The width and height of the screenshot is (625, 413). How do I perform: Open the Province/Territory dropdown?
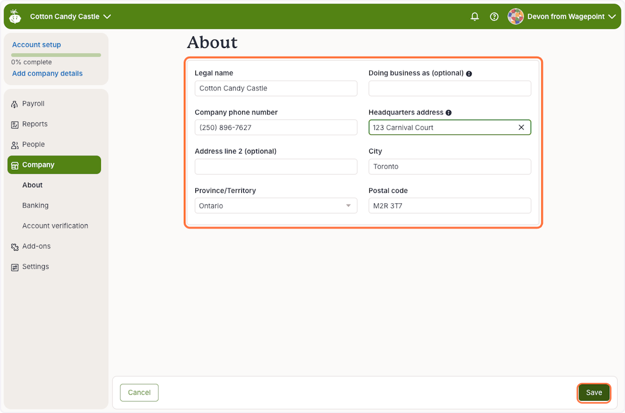276,206
